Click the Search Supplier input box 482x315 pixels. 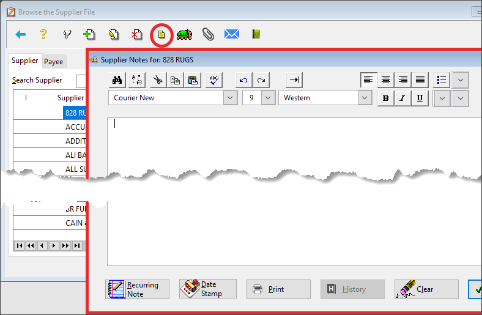tap(81, 81)
